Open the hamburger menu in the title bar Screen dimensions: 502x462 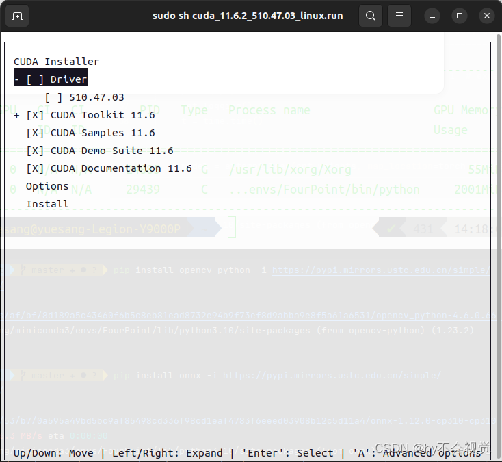pos(399,16)
